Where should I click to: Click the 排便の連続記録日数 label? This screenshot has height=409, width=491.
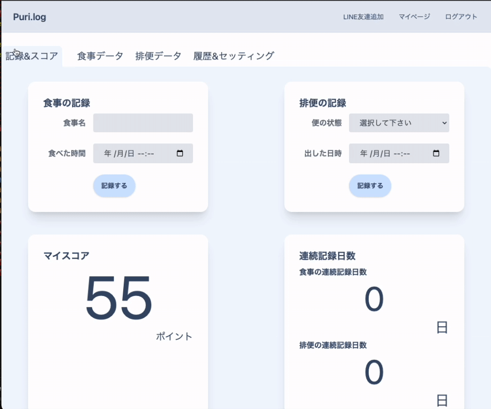point(333,345)
